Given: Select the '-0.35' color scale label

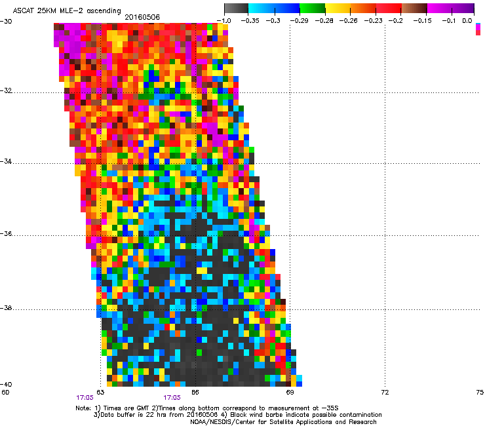Looking at the screenshot, I should coord(250,21).
